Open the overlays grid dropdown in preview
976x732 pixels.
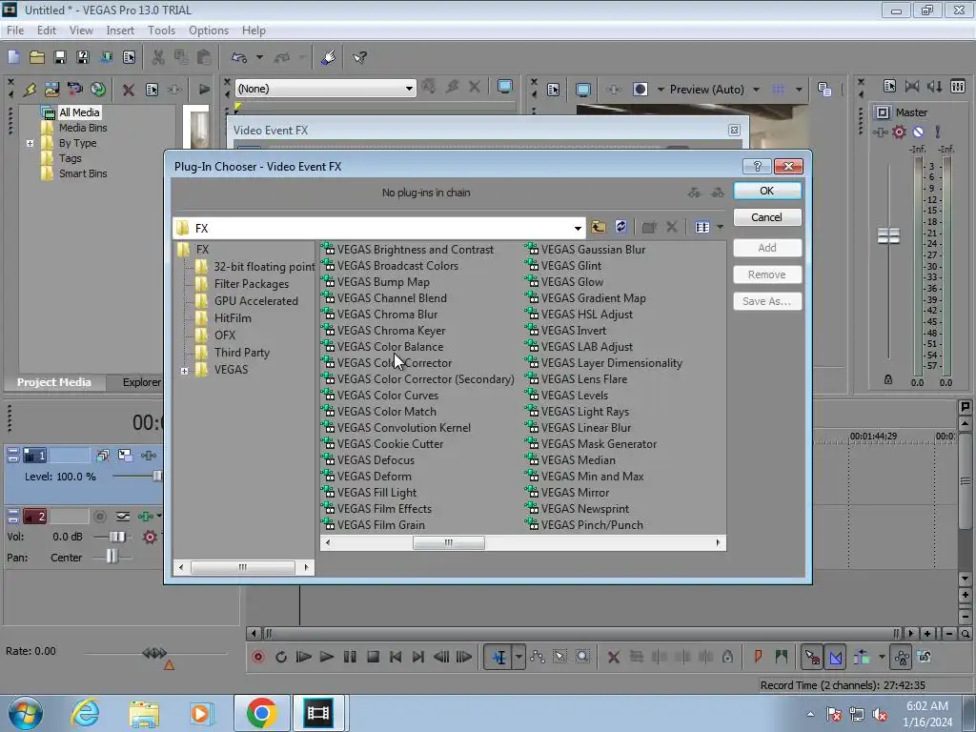coord(799,90)
